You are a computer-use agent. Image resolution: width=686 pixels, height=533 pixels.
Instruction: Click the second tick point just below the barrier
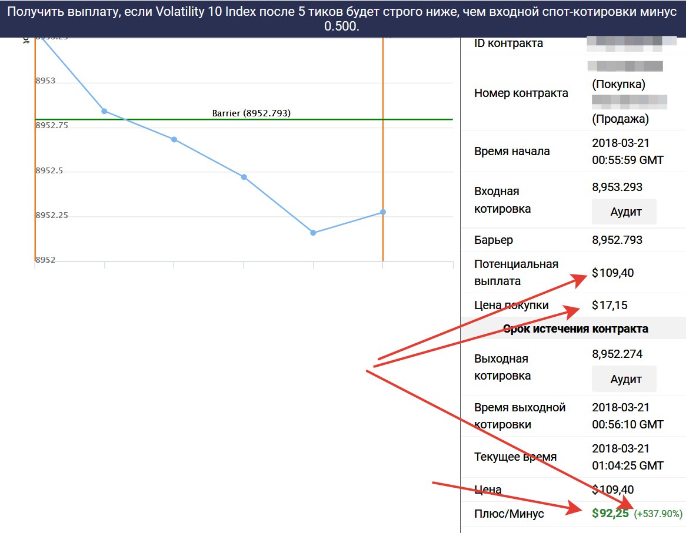pos(174,139)
